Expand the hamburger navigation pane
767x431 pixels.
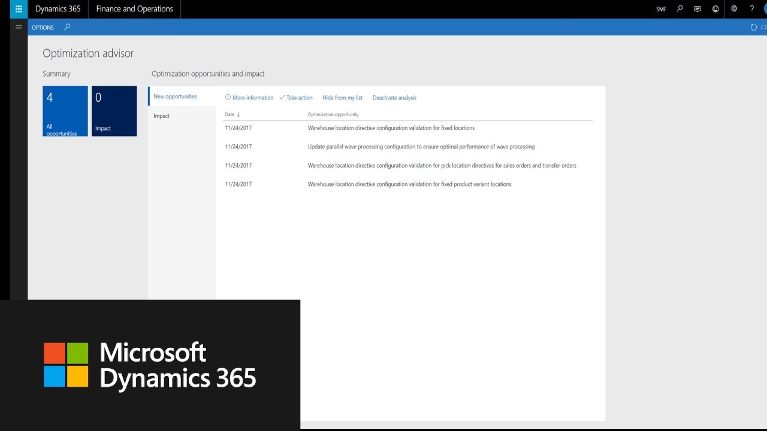(x=19, y=27)
